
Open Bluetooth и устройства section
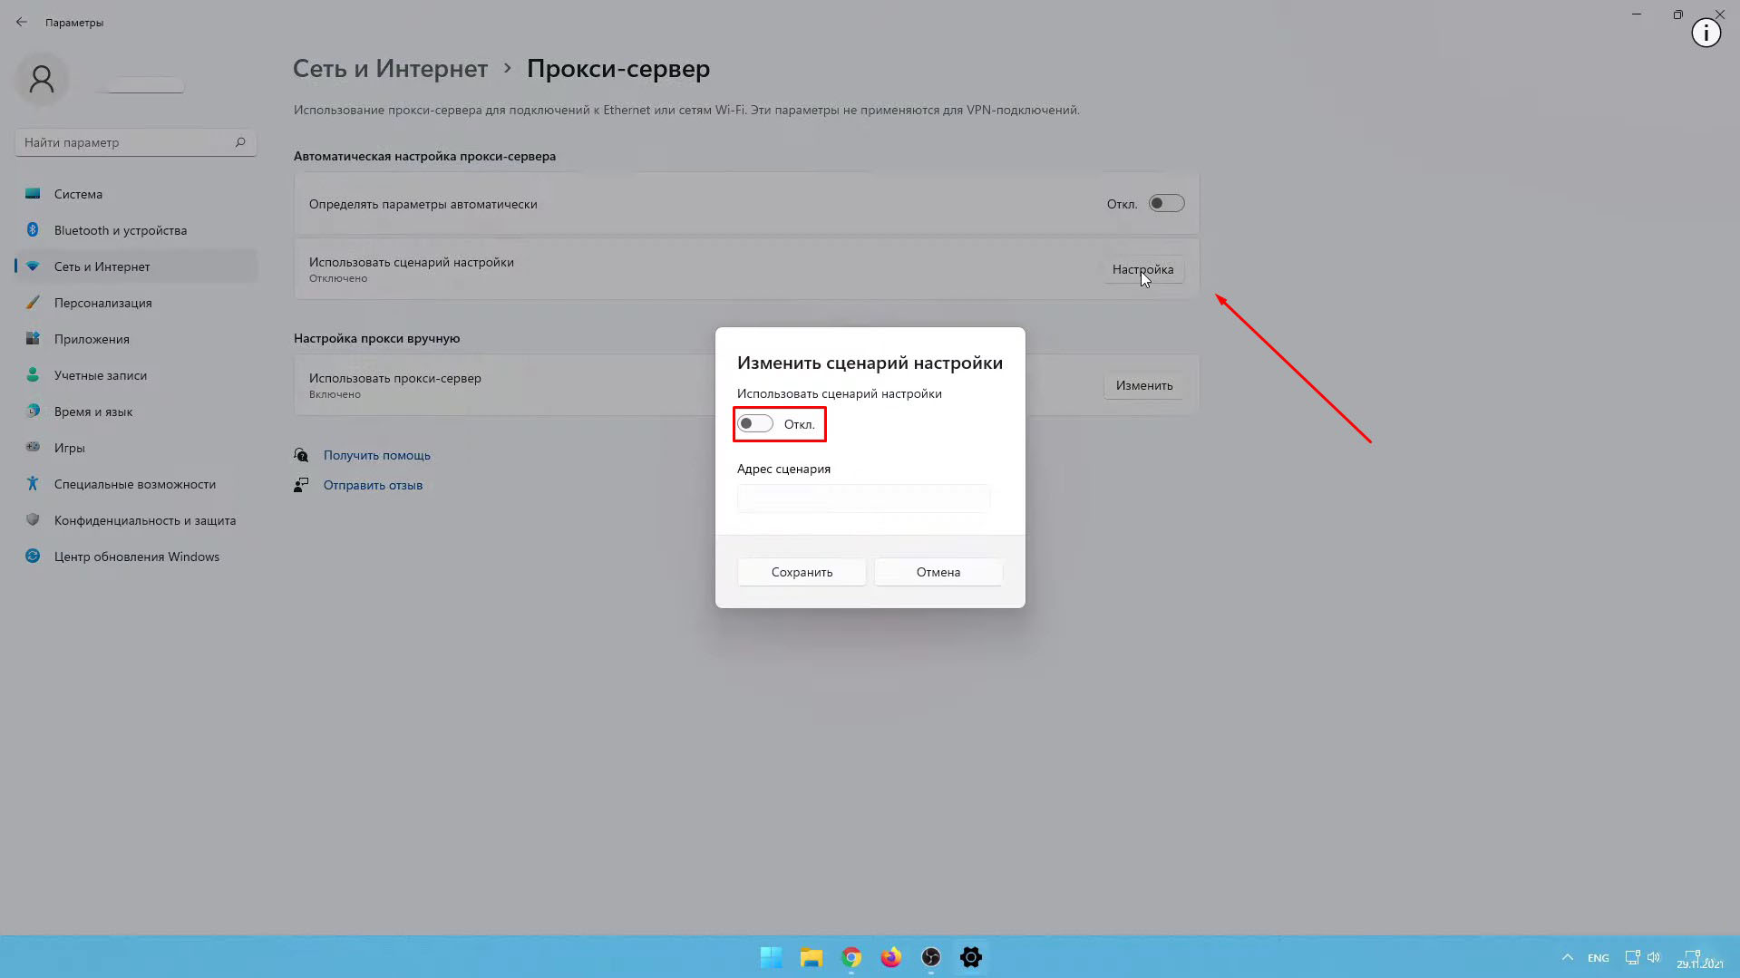[x=136, y=230]
